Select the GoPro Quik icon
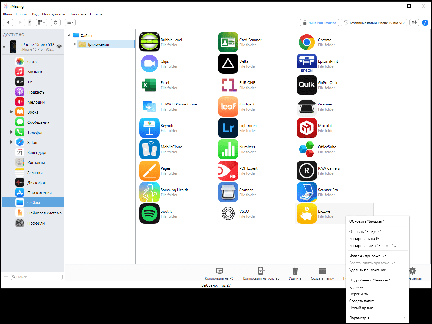The height and width of the screenshot is (324, 432). coord(307,85)
